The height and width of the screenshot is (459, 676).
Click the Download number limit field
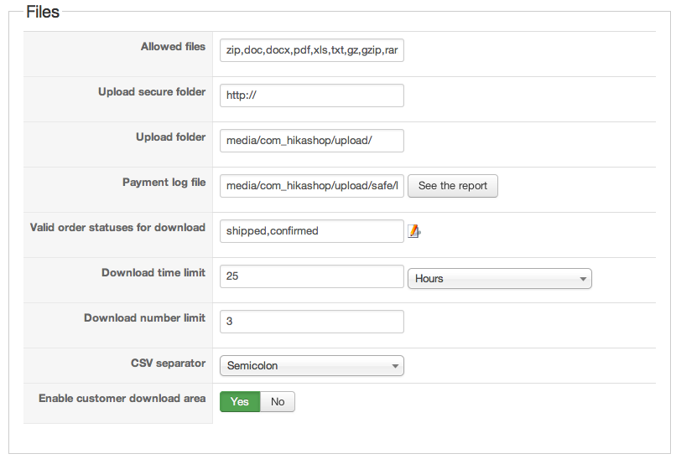(311, 322)
